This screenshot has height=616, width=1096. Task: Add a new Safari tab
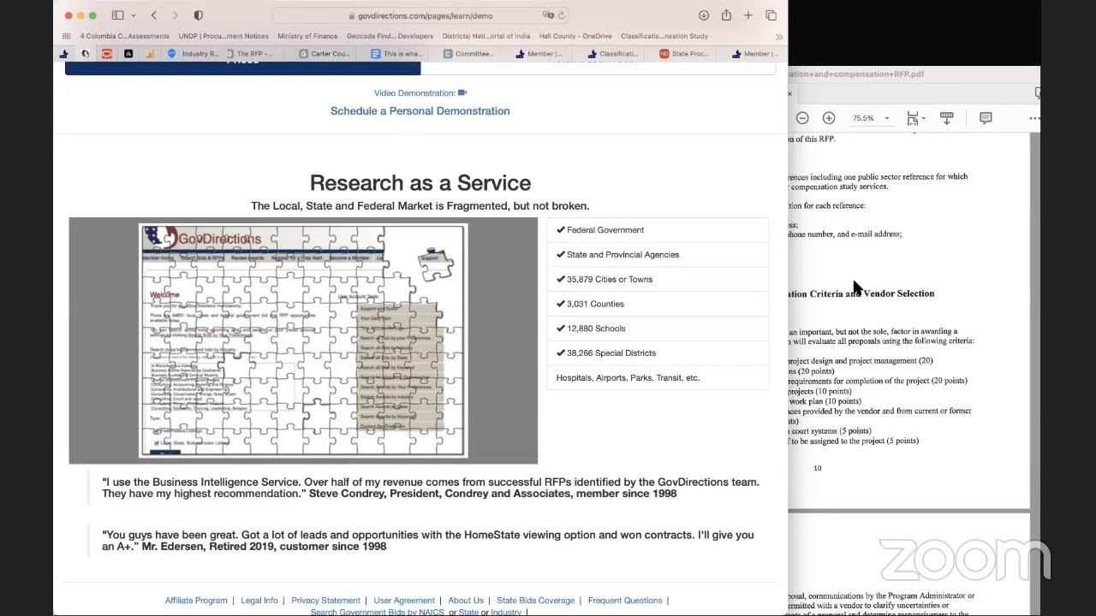pyautogui.click(x=748, y=15)
